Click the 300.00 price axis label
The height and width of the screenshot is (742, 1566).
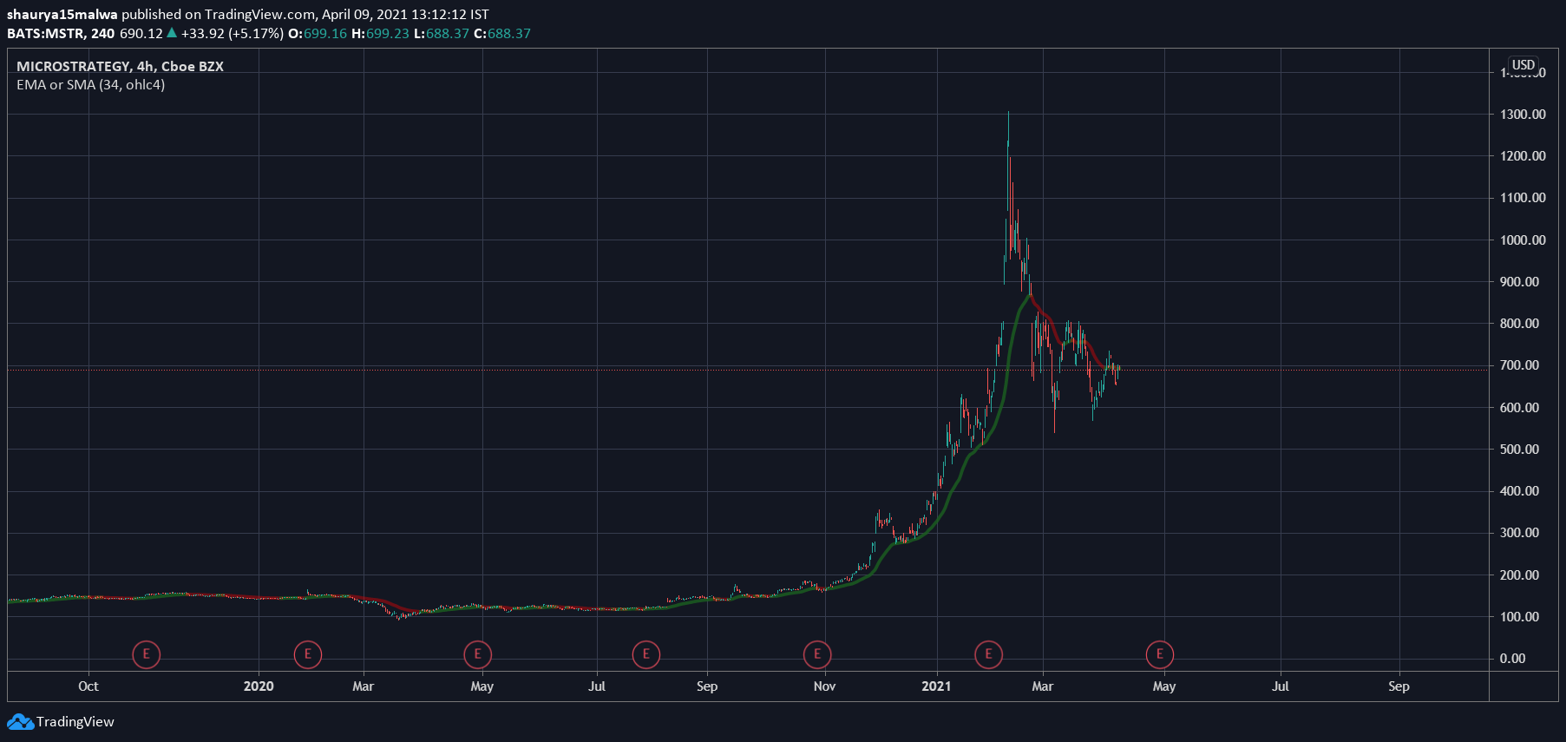1519,533
